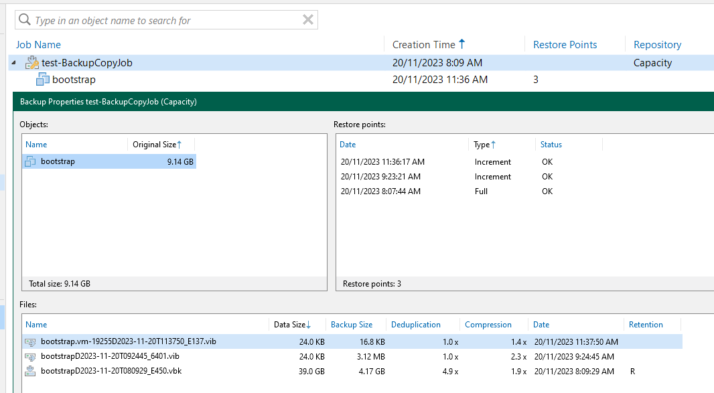
Task: Sort by Creation Time column
Action: pos(424,45)
